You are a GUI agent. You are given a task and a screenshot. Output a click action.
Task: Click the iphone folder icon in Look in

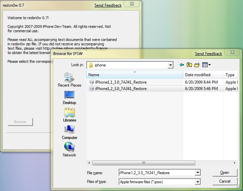[x=91, y=65]
